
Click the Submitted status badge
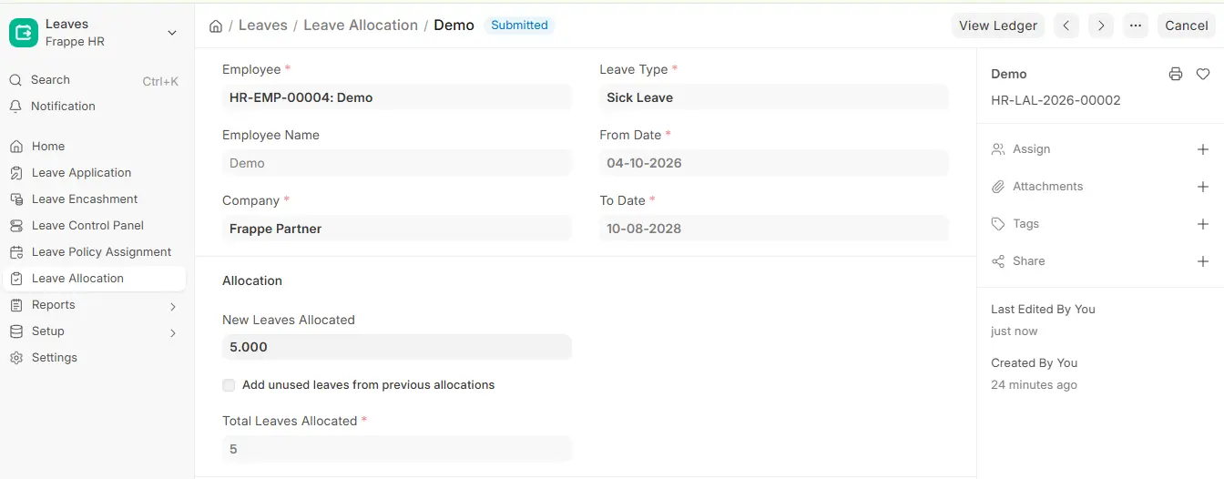coord(519,25)
